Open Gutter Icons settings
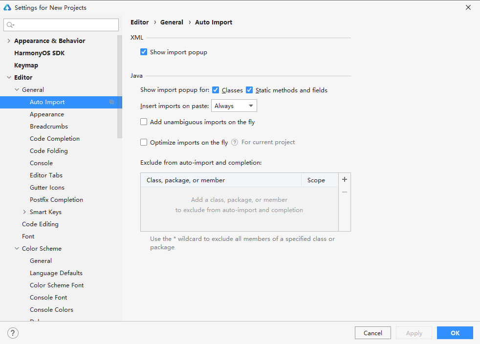This screenshot has height=344, width=480. [47, 188]
